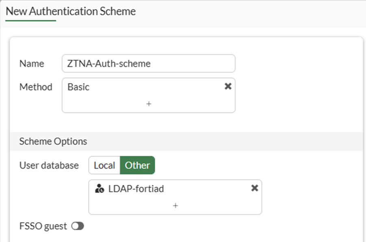Click the Name label
Image resolution: width=366 pixels, height=242 pixels.
click(x=32, y=64)
